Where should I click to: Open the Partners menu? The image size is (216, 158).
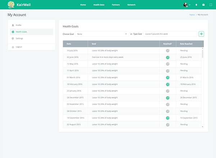116,5
